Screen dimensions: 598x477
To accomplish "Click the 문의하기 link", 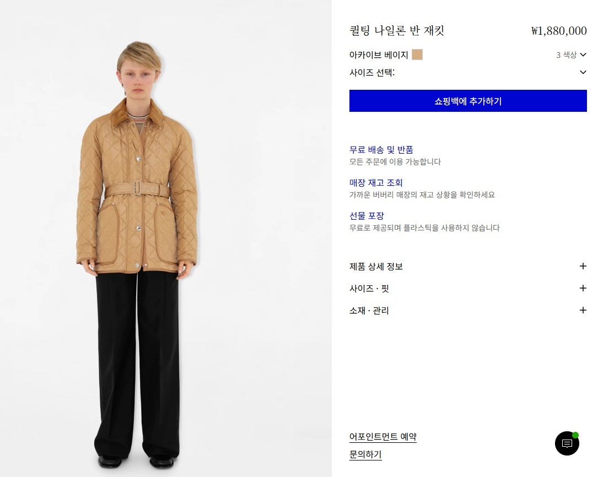I will pyautogui.click(x=365, y=454).
